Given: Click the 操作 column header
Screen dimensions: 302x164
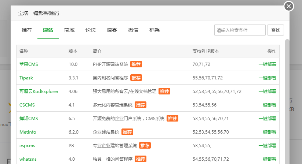Looking at the screenshot, I should tap(272, 51).
